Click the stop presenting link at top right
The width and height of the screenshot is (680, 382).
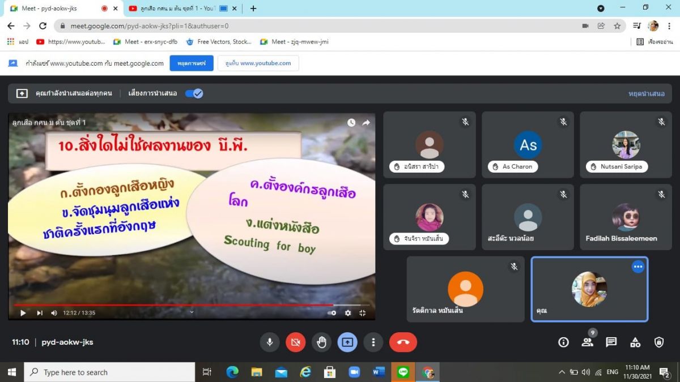[646, 93]
